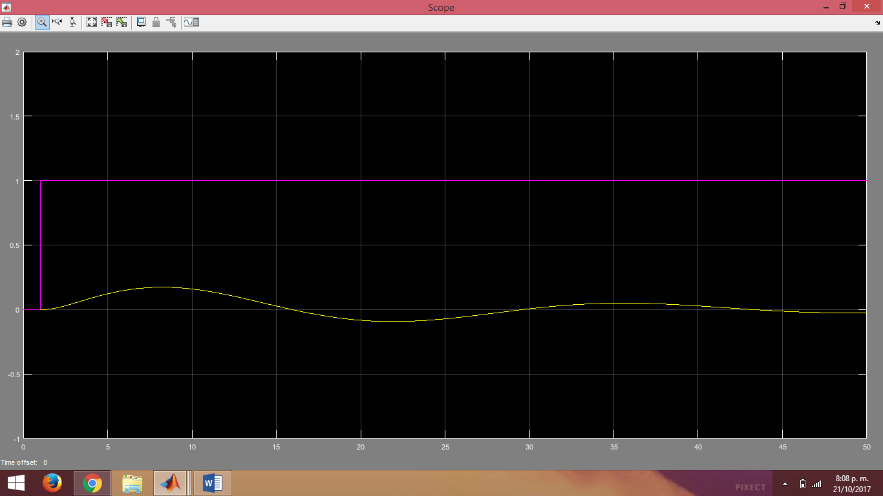Toggle the Floating scope icon
Screen dimensions: 883x496
click(x=141, y=22)
